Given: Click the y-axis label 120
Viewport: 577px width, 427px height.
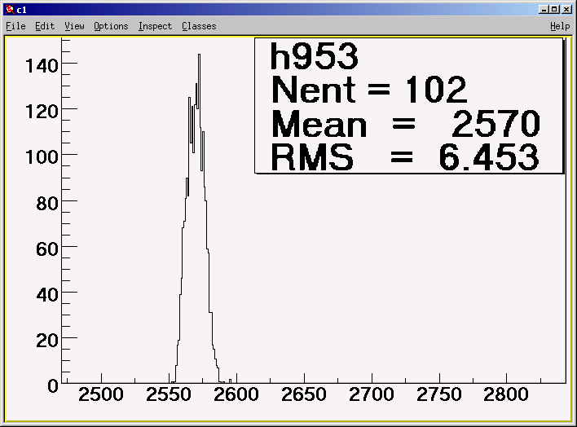Looking at the screenshot, I should click(x=42, y=112).
